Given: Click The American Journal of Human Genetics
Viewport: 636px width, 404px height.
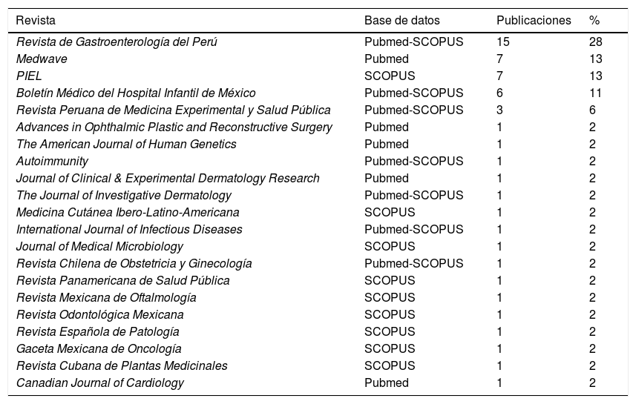Looking at the screenshot, I should click(x=126, y=145).
